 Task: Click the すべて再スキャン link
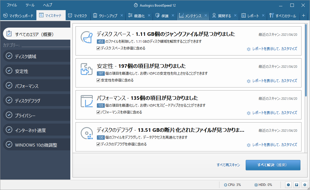click(228, 165)
